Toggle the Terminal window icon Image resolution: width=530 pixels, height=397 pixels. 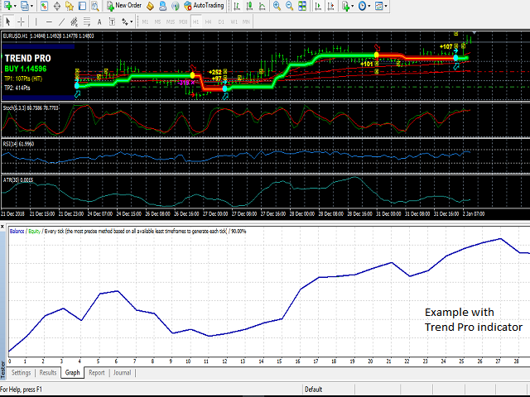tap(82, 6)
